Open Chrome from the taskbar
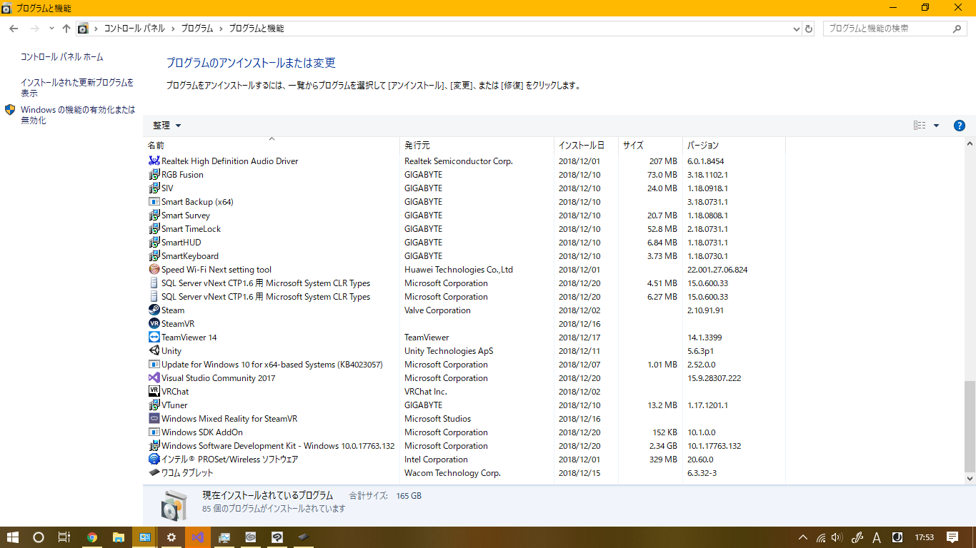The image size is (976, 548). [92, 537]
